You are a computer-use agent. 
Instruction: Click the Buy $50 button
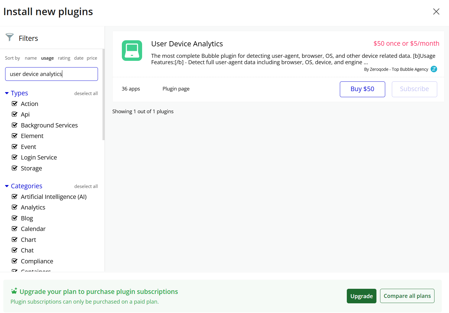362,89
